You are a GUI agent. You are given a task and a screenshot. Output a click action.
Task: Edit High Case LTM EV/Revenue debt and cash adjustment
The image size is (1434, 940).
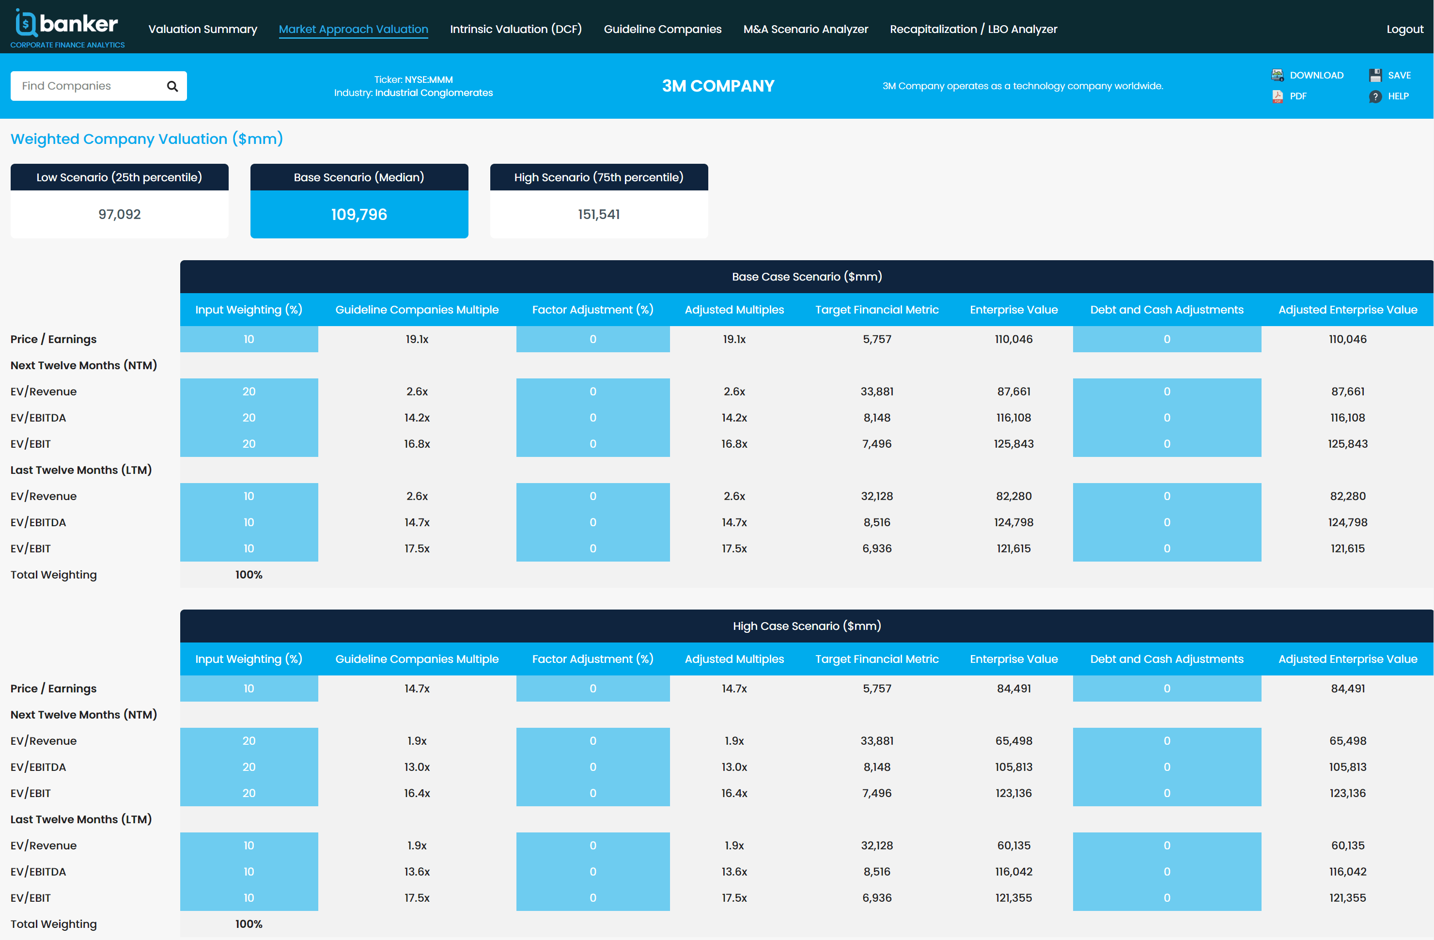pyautogui.click(x=1167, y=846)
